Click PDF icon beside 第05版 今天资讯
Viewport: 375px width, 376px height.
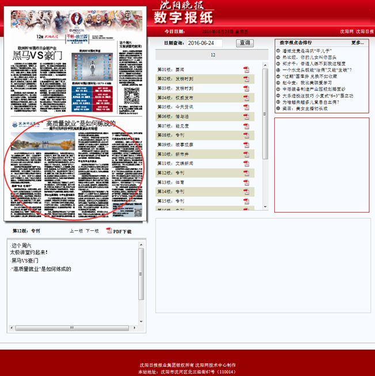[x=246, y=107]
